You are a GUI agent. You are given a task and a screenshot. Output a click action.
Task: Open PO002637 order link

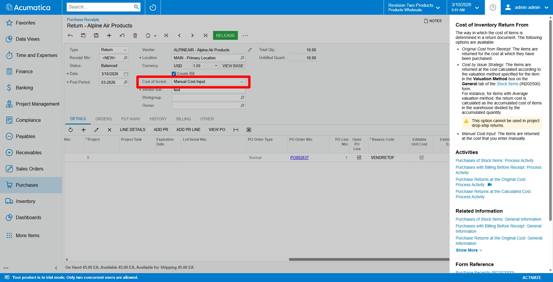pyautogui.click(x=300, y=158)
